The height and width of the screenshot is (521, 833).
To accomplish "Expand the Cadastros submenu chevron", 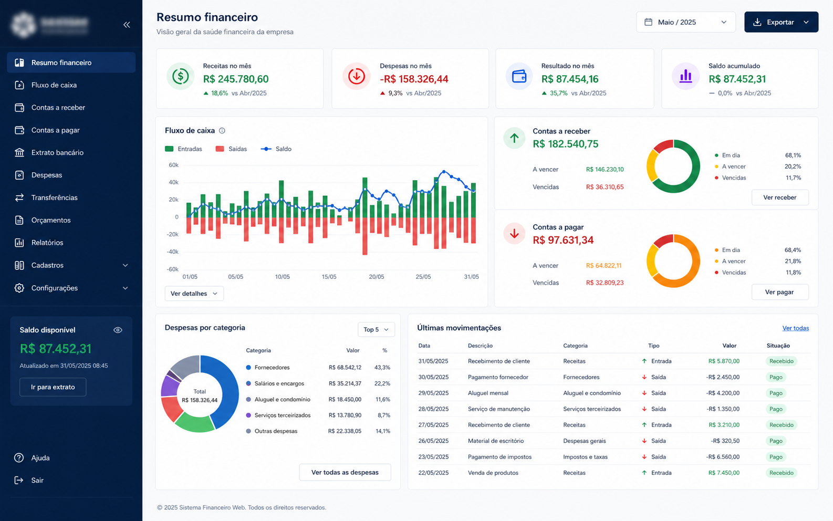I will coord(126,265).
